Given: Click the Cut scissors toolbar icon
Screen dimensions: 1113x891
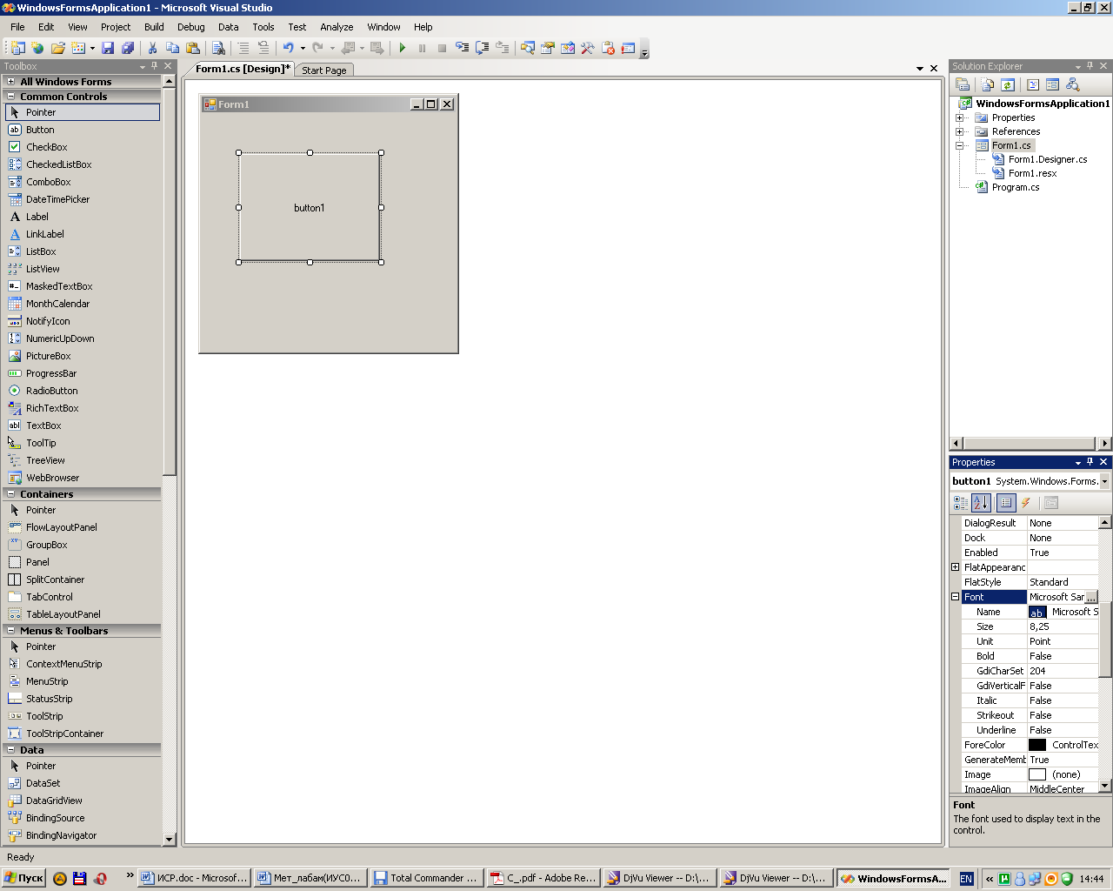Looking at the screenshot, I should 152,48.
